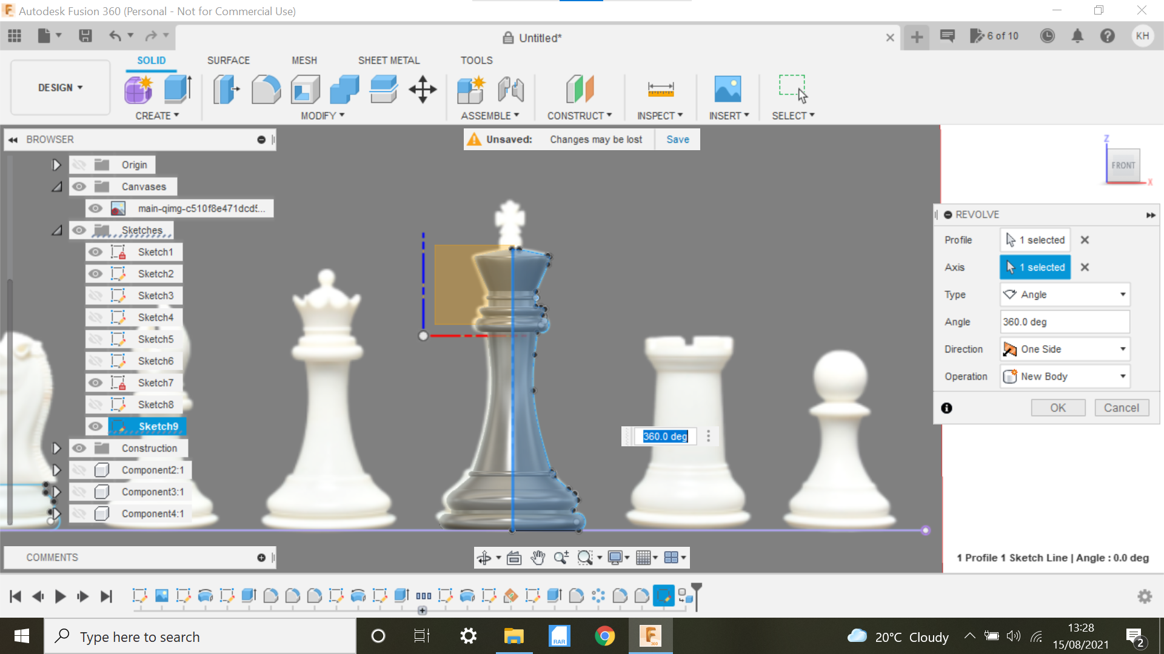The width and height of the screenshot is (1164, 654).
Task: Open the Chrome browser from taskbar
Action: (x=605, y=636)
